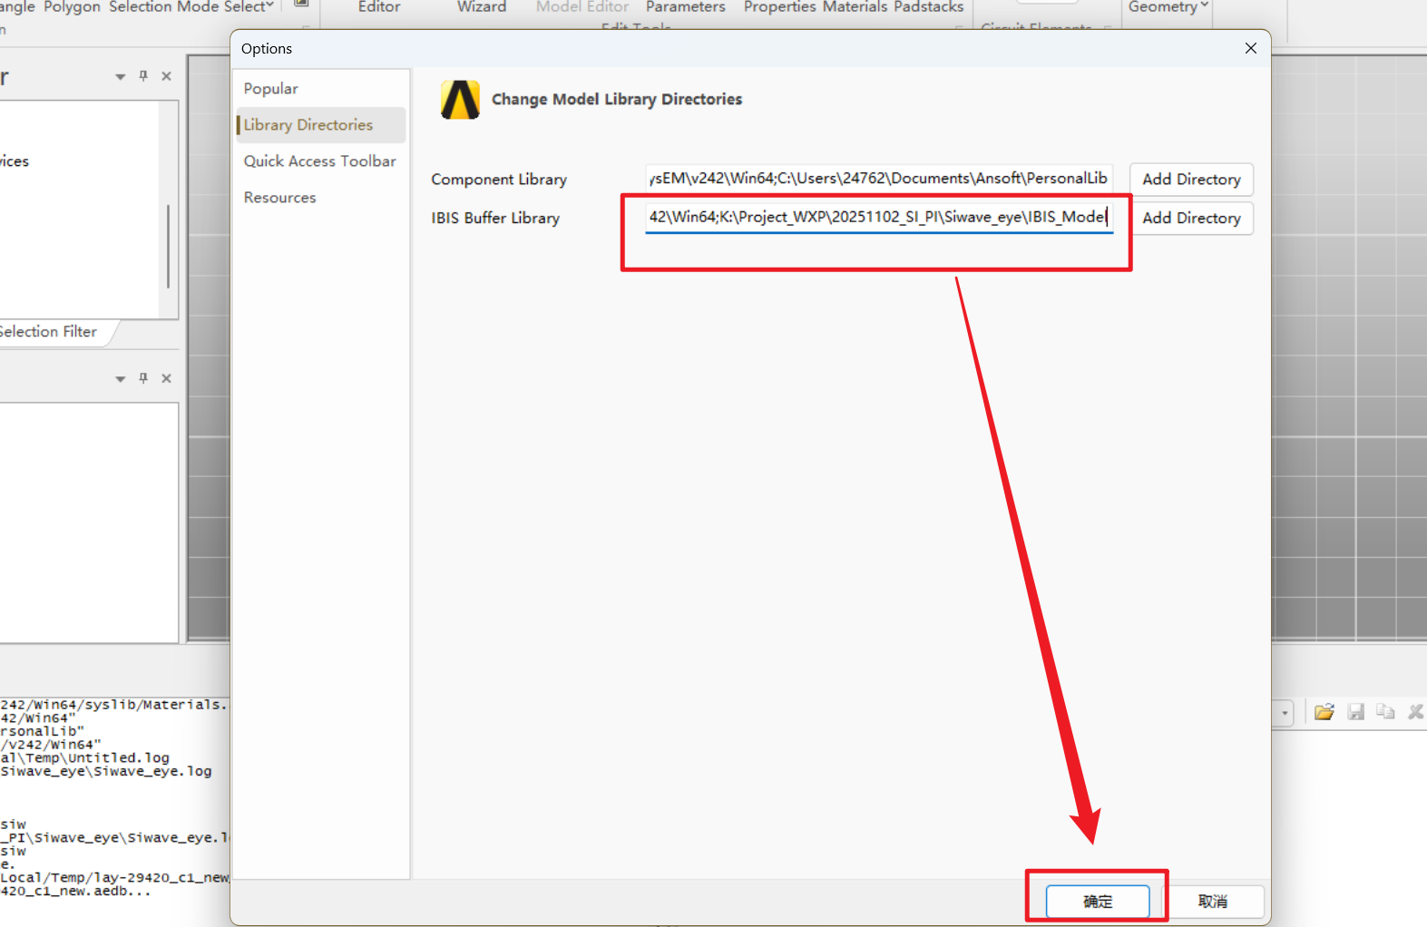Click log line ending 'lay-29420_c1_new'
1427x927 pixels.
[115, 878]
